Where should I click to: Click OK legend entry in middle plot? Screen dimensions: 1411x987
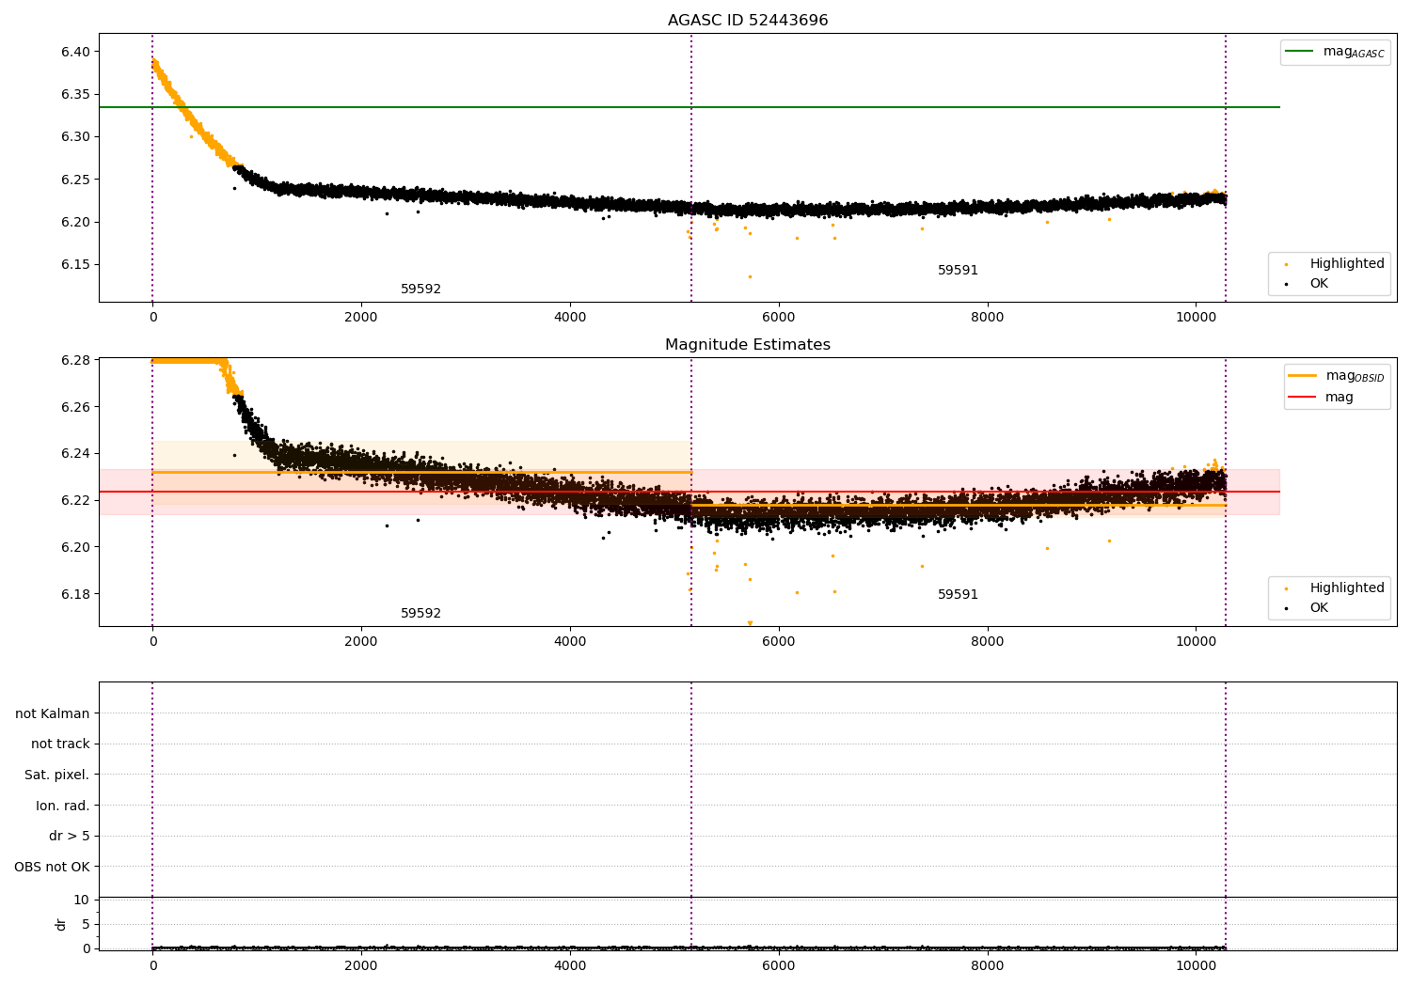(1306, 608)
